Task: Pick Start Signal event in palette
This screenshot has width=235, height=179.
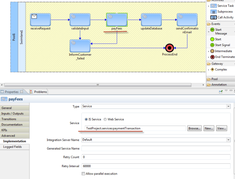Action: coord(220,45)
